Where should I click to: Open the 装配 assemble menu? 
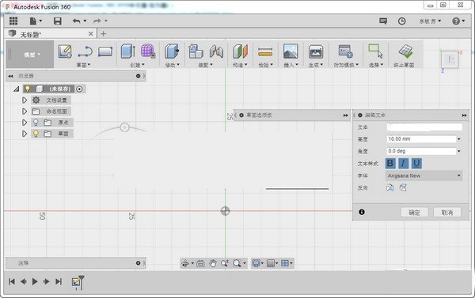205,65
